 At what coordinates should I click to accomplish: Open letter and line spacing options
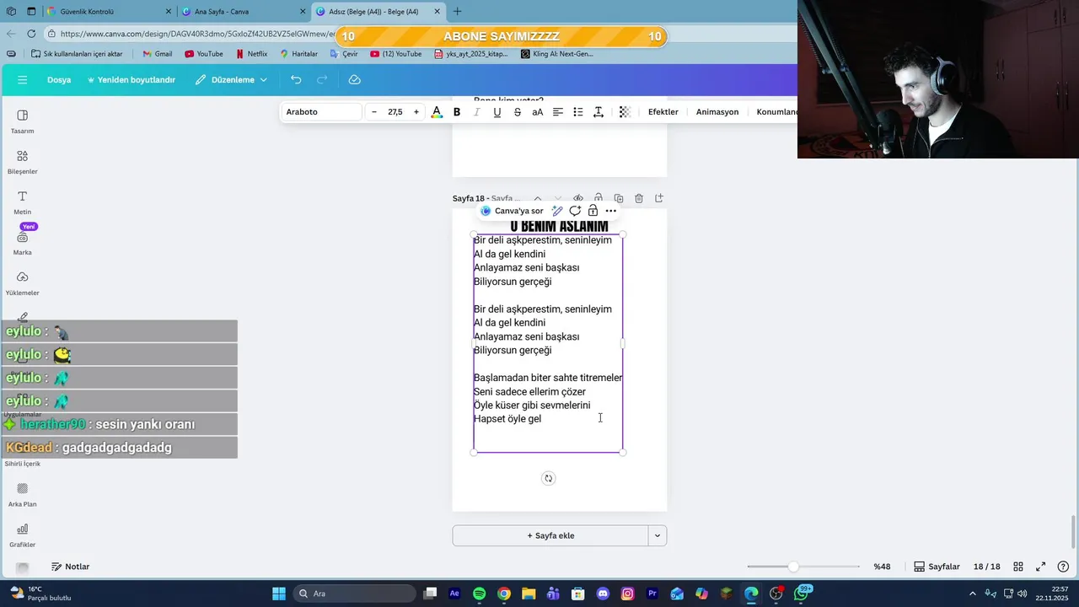pyautogui.click(x=599, y=112)
